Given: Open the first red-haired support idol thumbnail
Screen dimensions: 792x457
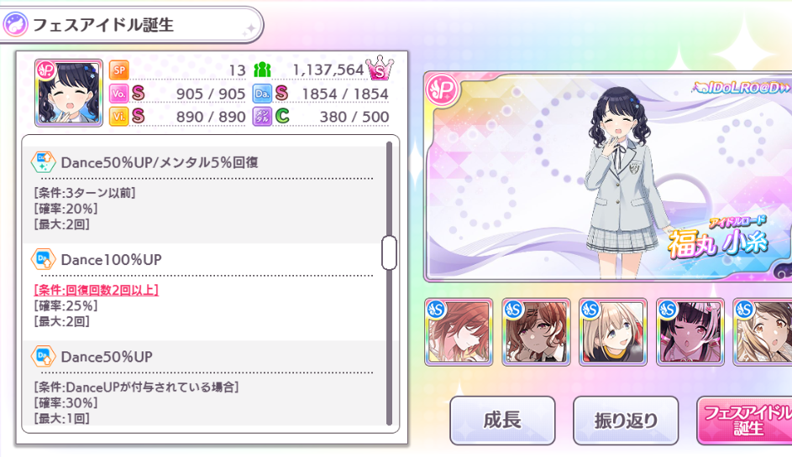Looking at the screenshot, I should (459, 332).
